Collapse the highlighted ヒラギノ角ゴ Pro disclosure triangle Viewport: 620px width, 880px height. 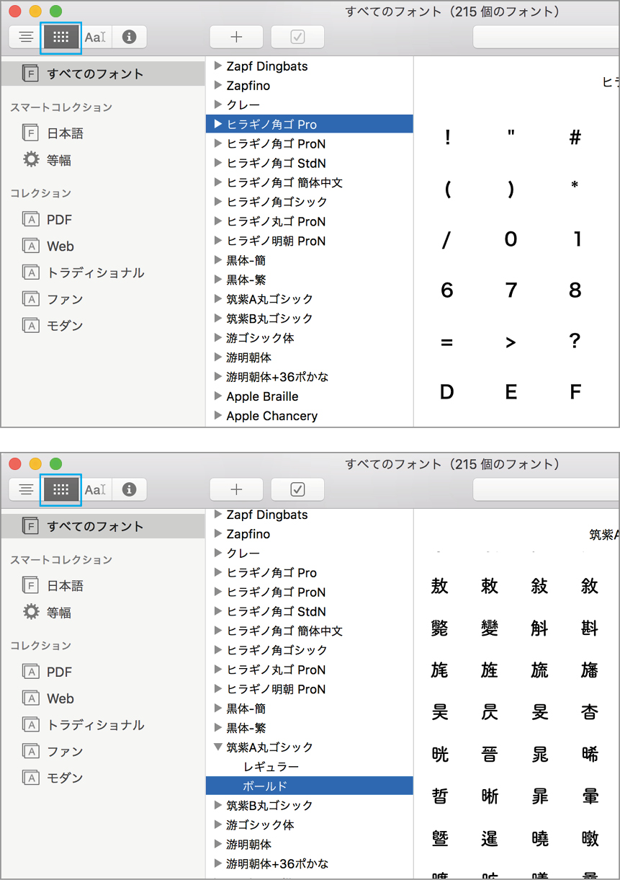pos(218,124)
